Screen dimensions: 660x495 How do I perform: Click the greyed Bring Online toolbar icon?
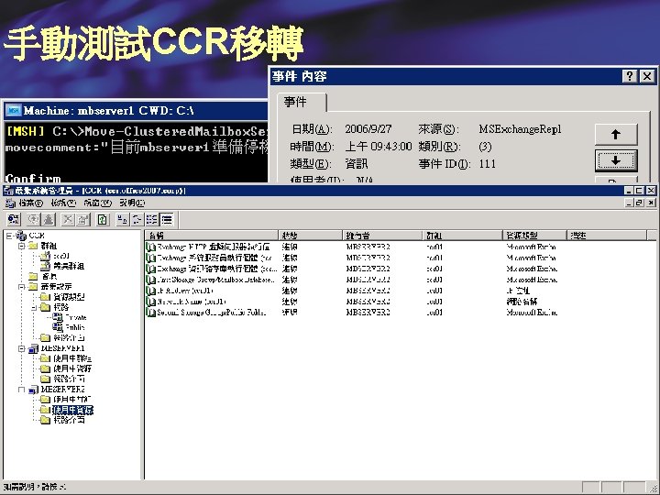tap(34, 219)
